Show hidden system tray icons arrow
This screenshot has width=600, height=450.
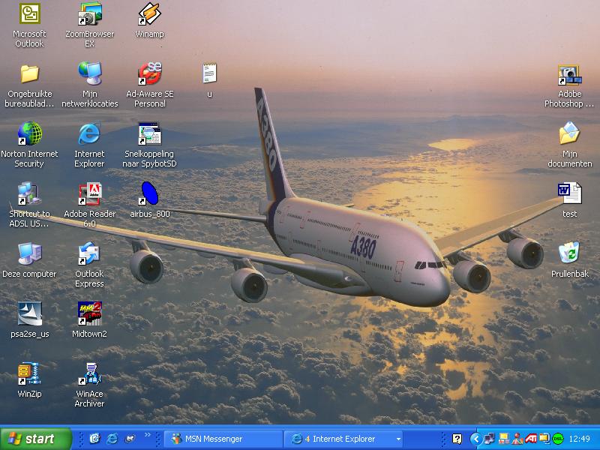(475, 439)
